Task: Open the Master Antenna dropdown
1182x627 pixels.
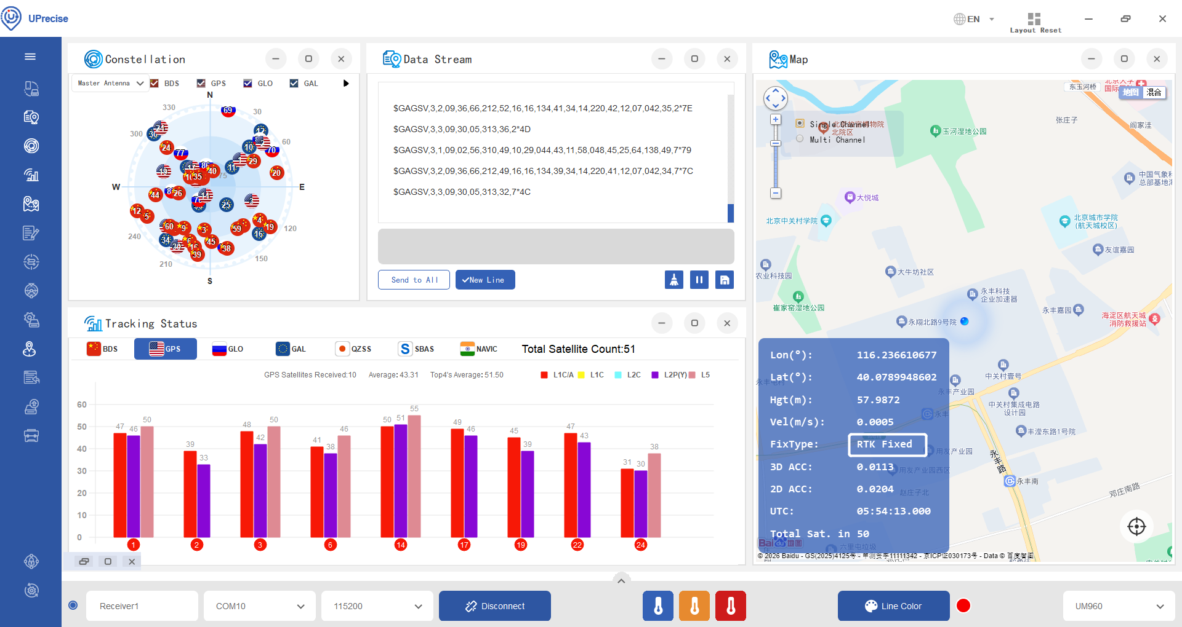Action: [110, 84]
